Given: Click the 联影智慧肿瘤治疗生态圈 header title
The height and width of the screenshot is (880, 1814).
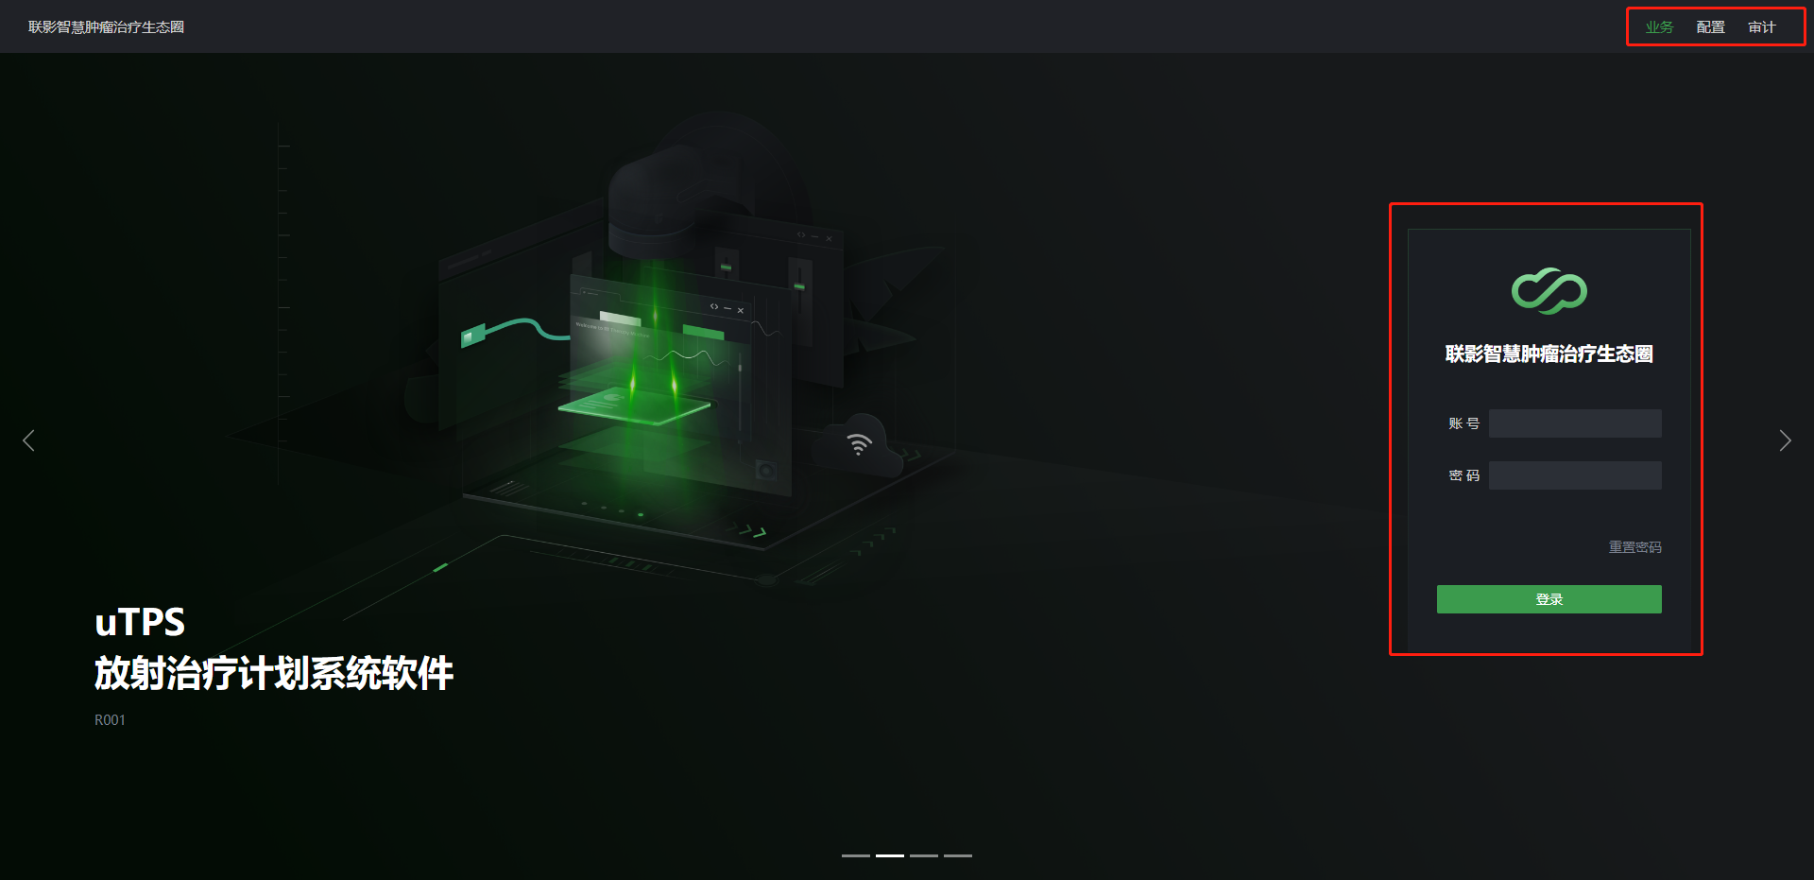Looking at the screenshot, I should pyautogui.click(x=106, y=27).
